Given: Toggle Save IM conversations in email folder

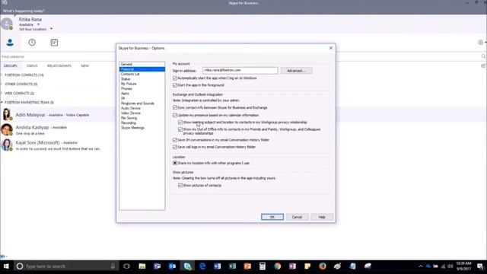Looking at the screenshot, I should (x=175, y=140).
